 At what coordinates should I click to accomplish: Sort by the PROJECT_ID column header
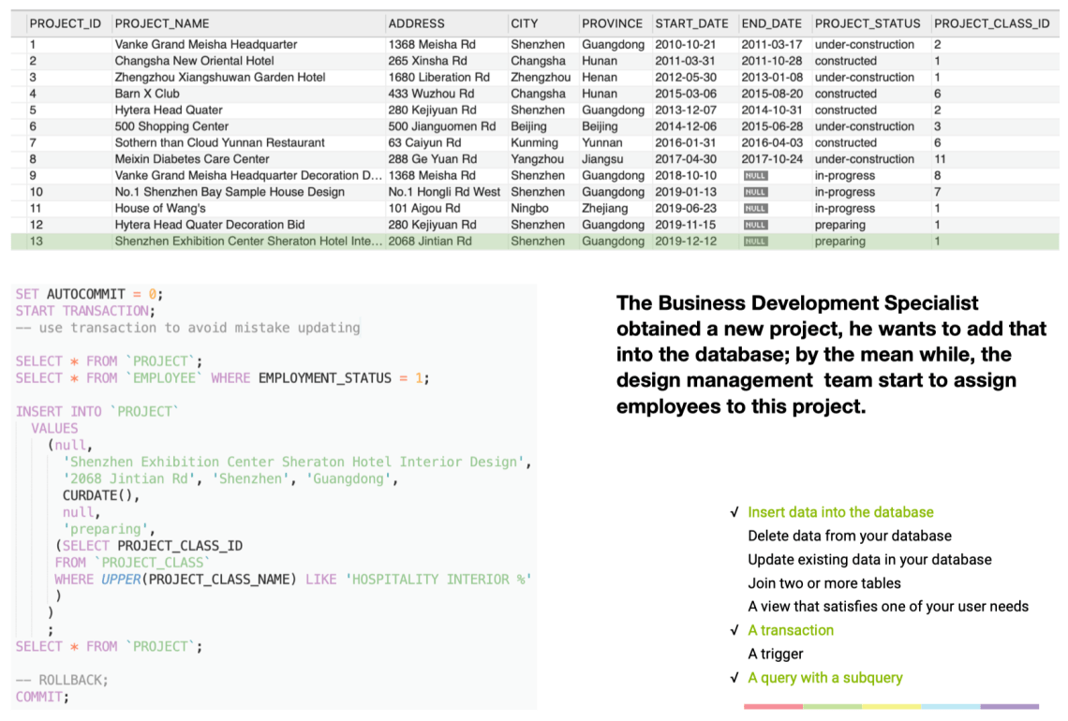[65, 23]
